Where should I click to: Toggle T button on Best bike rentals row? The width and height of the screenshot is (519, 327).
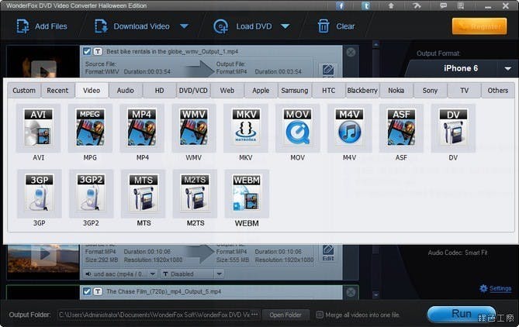tap(98, 52)
